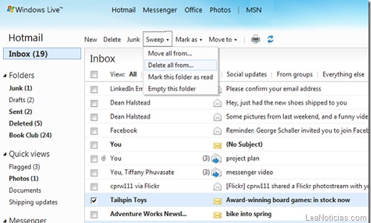The width and height of the screenshot is (371, 223).
Task: Select Mark this folder as read
Action: point(181,77)
